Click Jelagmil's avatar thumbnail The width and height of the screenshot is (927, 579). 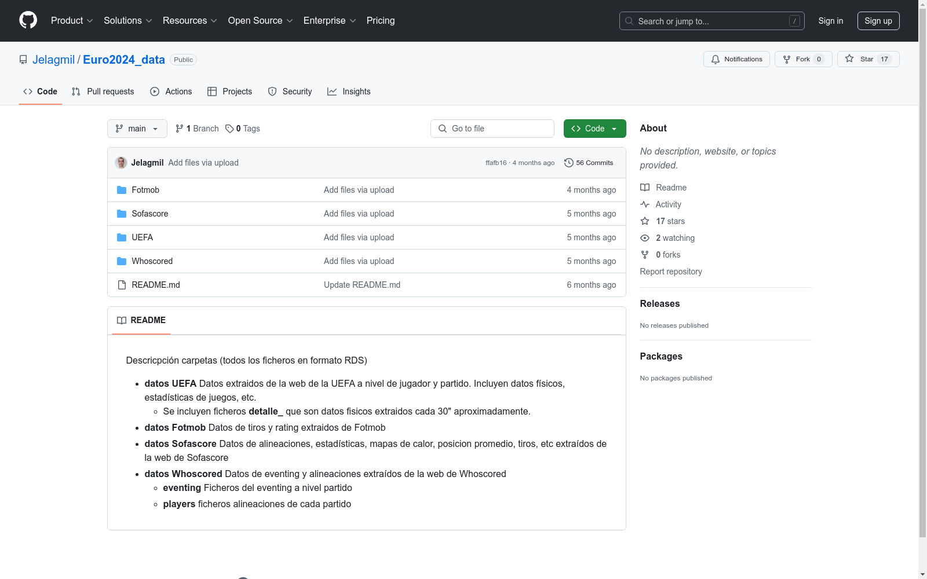click(121, 163)
